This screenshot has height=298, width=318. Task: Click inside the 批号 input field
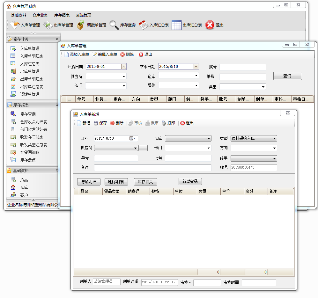[x=188, y=158]
